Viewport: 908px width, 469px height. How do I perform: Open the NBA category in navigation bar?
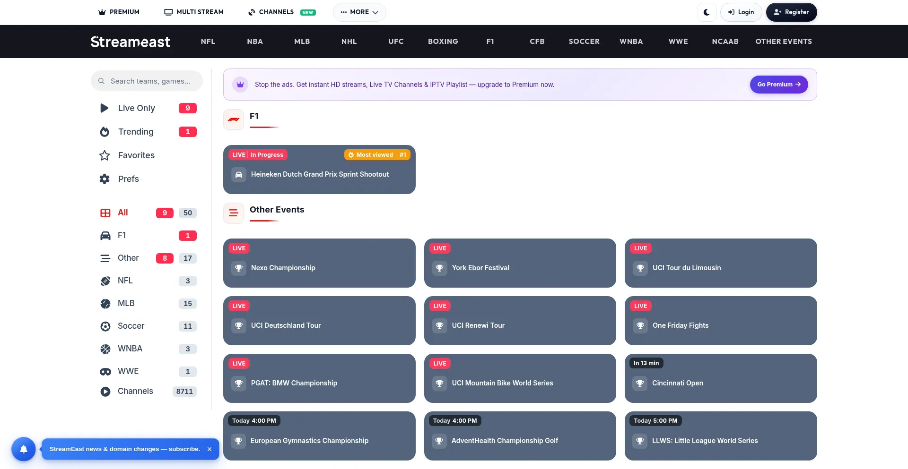(255, 42)
